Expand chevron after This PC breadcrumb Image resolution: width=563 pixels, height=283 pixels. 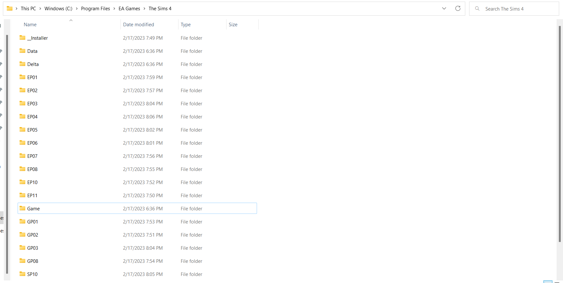pos(40,9)
